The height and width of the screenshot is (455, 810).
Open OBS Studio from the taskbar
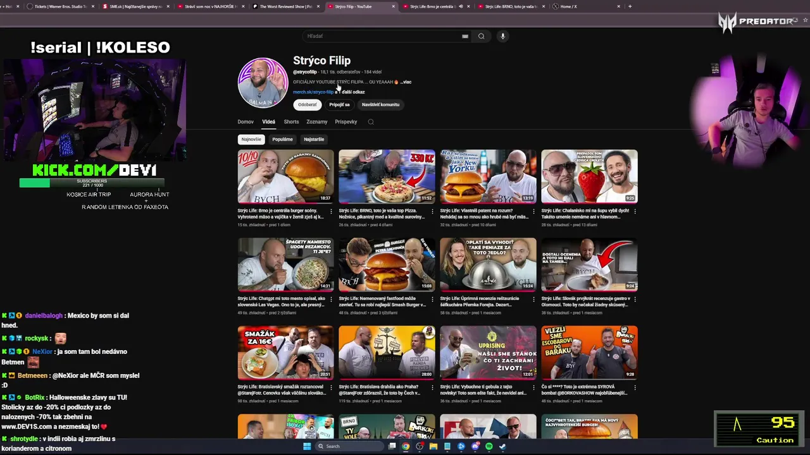point(420,446)
